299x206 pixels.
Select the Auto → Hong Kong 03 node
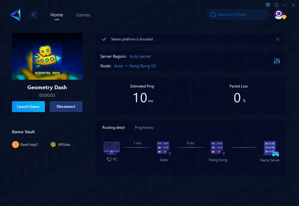135,66
